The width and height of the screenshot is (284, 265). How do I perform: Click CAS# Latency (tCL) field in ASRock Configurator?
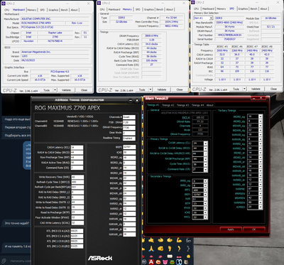click(x=77, y=148)
